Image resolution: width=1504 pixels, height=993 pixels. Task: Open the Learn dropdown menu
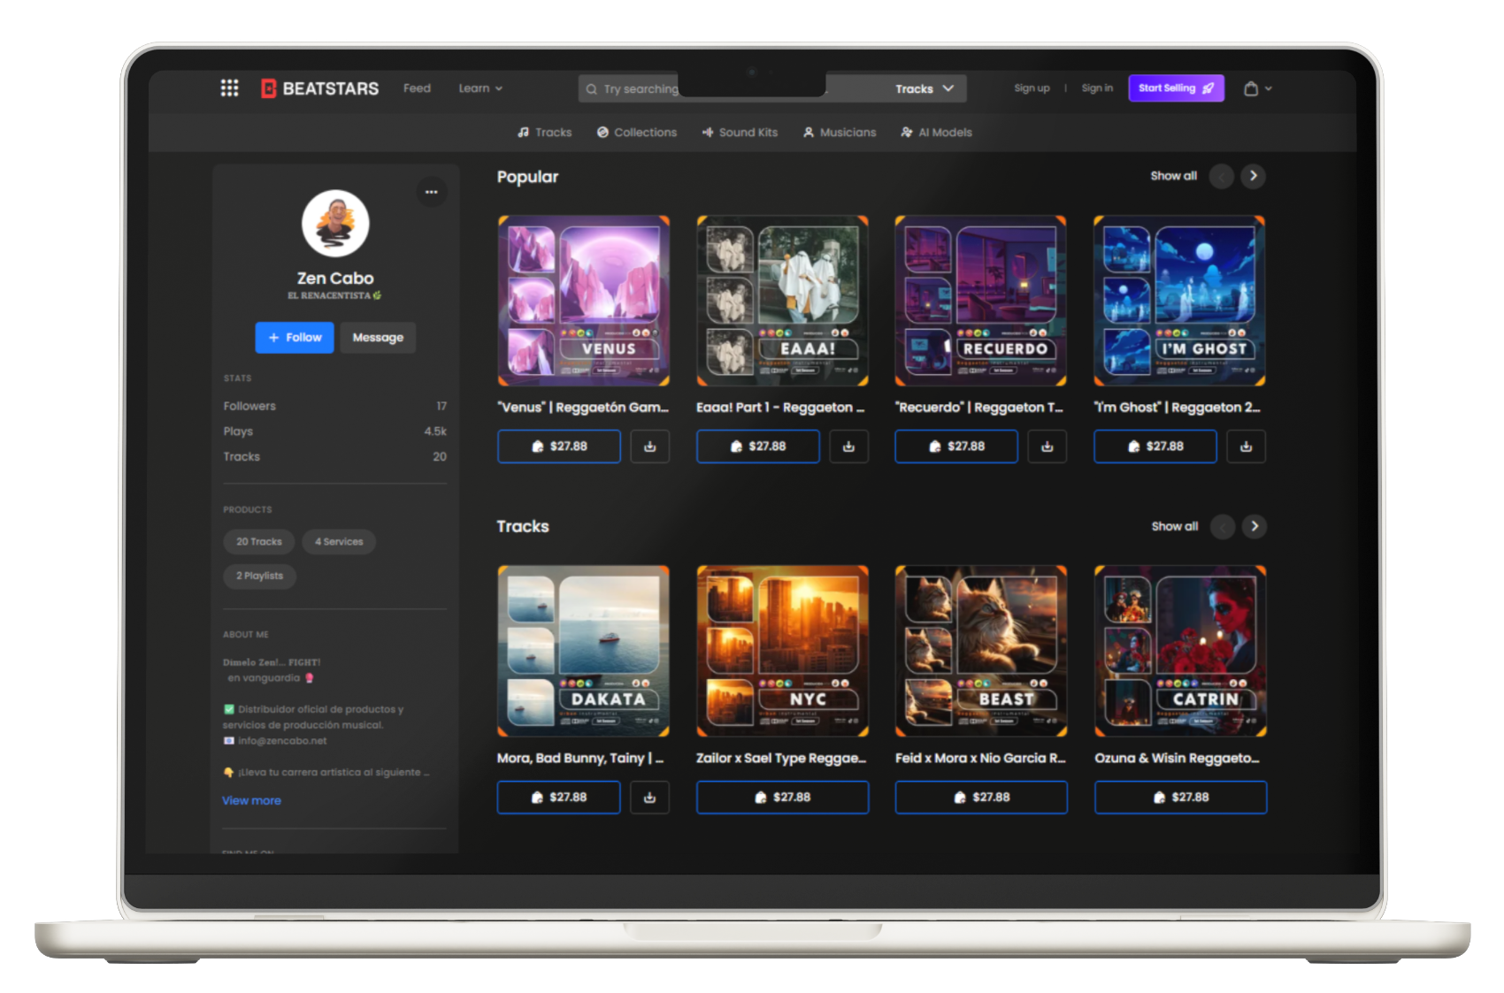click(480, 88)
